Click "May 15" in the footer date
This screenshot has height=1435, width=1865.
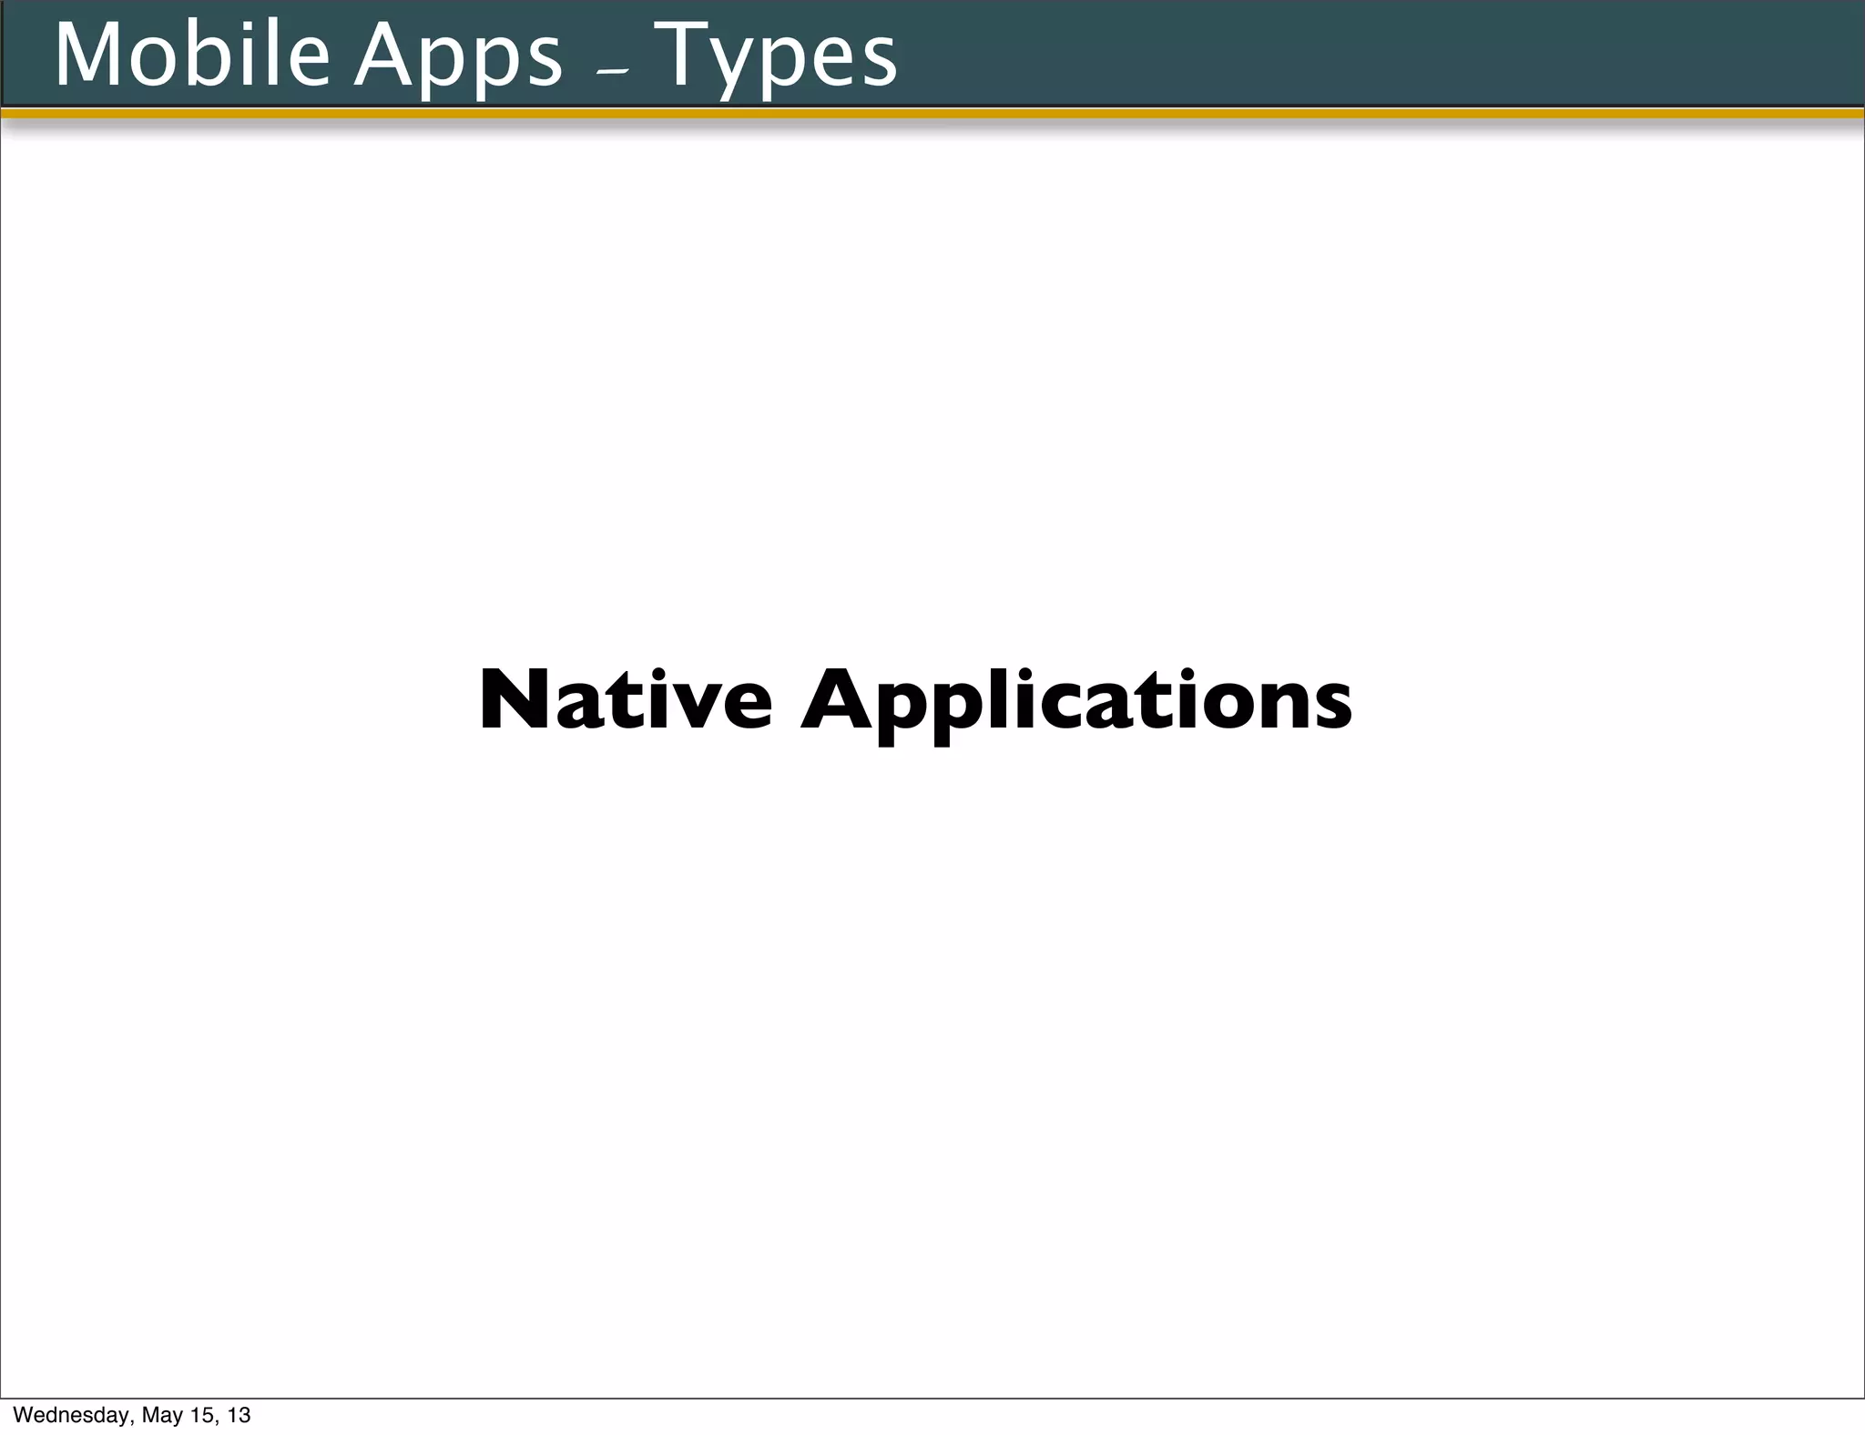coord(178,1415)
